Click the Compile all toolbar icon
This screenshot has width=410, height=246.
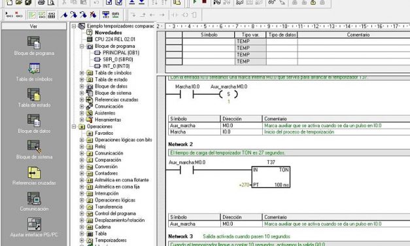pyautogui.click(x=119, y=3)
